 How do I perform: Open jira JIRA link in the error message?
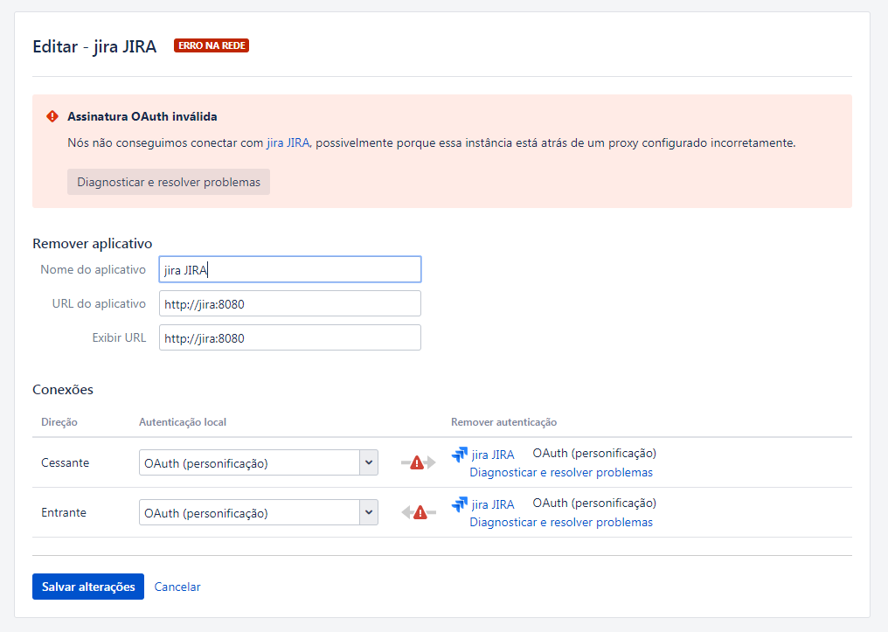[x=288, y=142]
